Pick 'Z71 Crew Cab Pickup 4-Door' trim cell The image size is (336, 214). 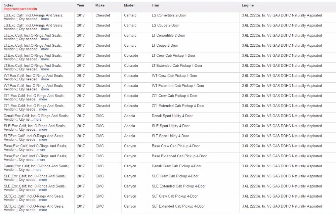click(x=175, y=96)
